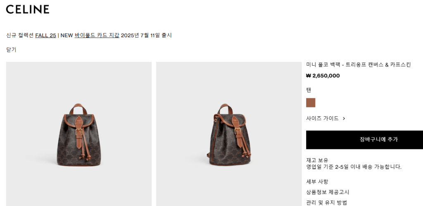
Task: Add the backpack with 장바구니에 추가
Action: pos(364,140)
